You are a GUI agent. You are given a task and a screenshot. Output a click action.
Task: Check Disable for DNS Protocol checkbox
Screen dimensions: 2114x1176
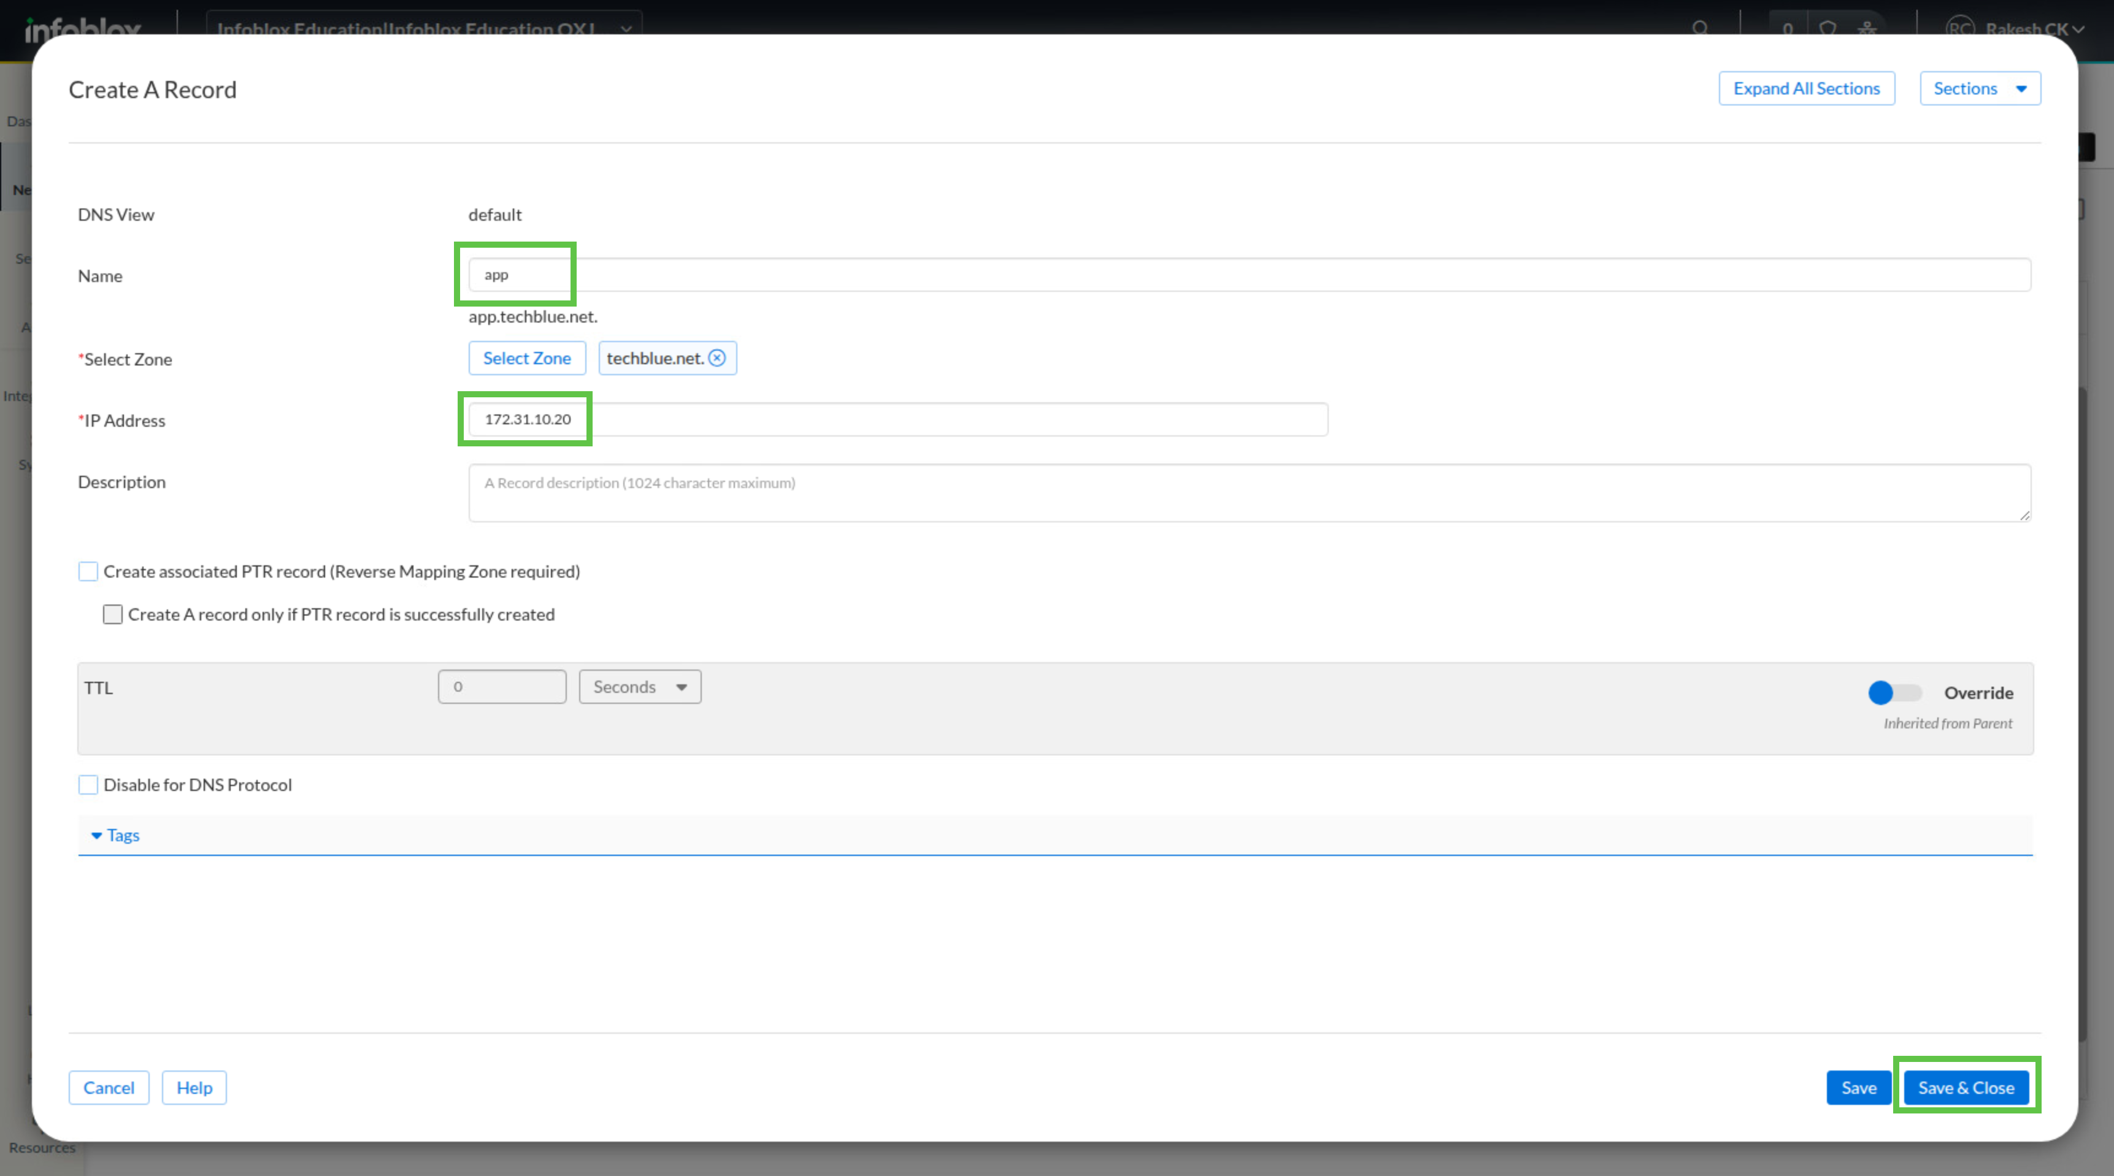pyautogui.click(x=88, y=785)
